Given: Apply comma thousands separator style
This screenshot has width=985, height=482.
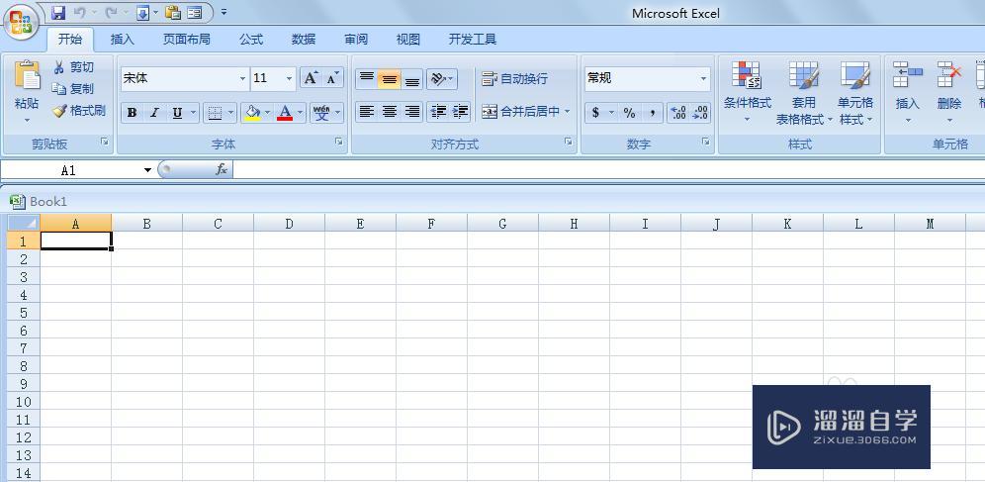Looking at the screenshot, I should 653,113.
